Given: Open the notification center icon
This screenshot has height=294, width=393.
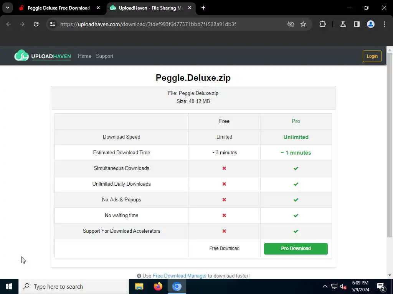Looking at the screenshot, I should (x=381, y=287).
